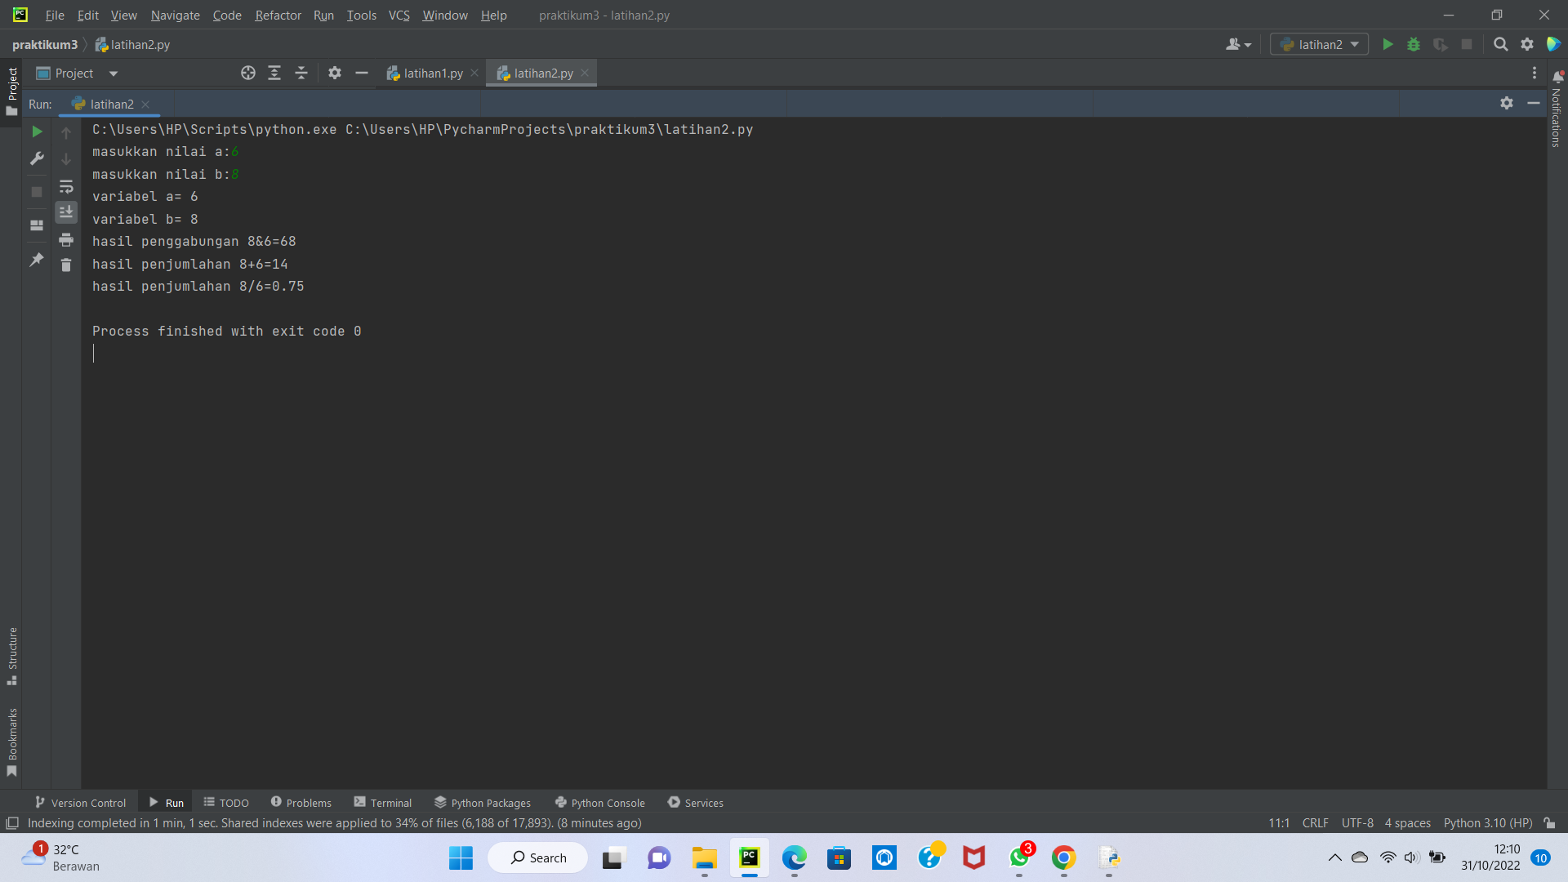Select opened file in Project view
This screenshot has width=1568, height=882.
coord(247,73)
